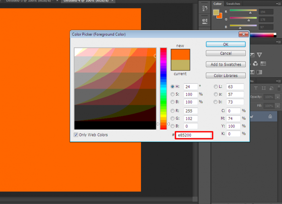This screenshot has height=204, width=282.
Task: Open the History panel icon
Action: pyautogui.click(x=205, y=8)
